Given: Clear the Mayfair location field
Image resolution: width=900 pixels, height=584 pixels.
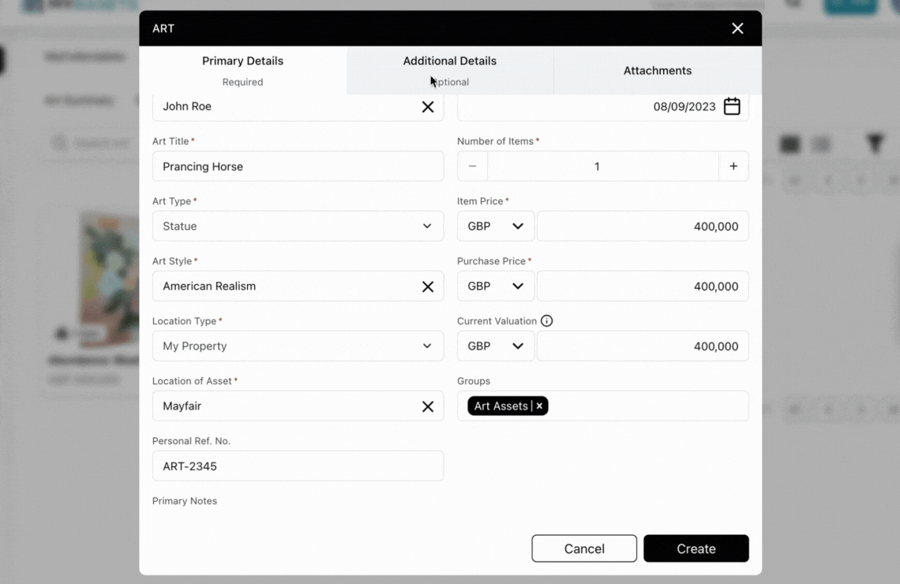Looking at the screenshot, I should pos(428,406).
